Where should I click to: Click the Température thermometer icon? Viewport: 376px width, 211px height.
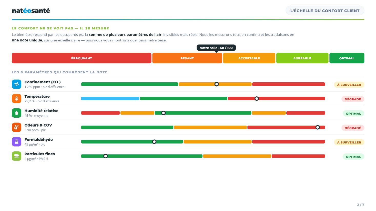(16, 98)
